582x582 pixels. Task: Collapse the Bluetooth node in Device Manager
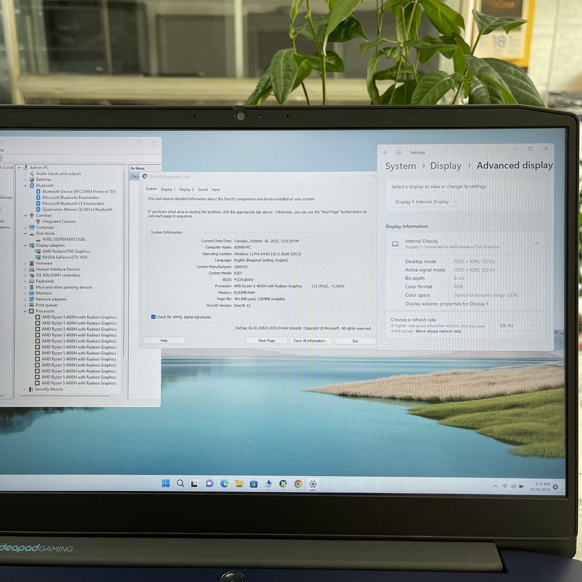[x=26, y=186]
